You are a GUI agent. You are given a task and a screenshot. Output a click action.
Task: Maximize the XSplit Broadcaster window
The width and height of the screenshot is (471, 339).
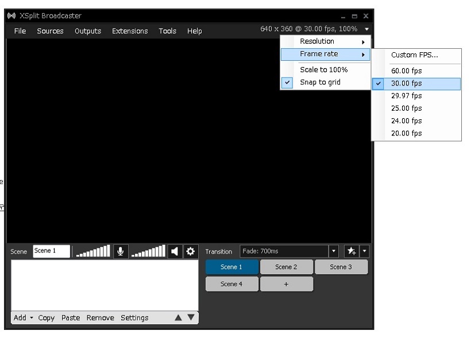(354, 16)
